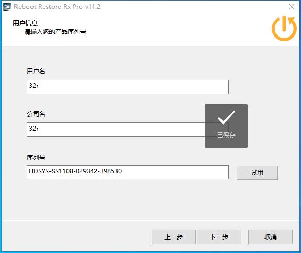This screenshot has width=301, height=253.
Task: Close the Reboot Restore Rx installer window
Action: click(292, 7)
